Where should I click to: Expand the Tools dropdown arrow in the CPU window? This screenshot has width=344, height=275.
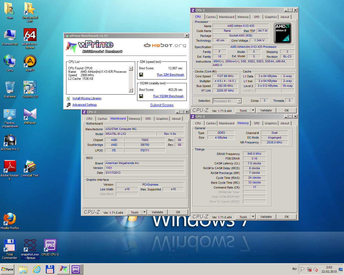(253, 110)
